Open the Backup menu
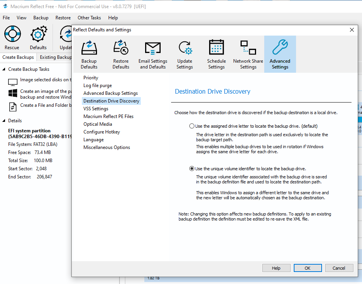The height and width of the screenshot is (284, 362). pyautogui.click(x=41, y=18)
